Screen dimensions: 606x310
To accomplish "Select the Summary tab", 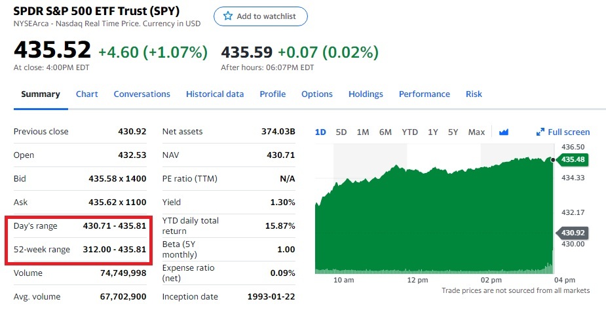I will tap(41, 94).
